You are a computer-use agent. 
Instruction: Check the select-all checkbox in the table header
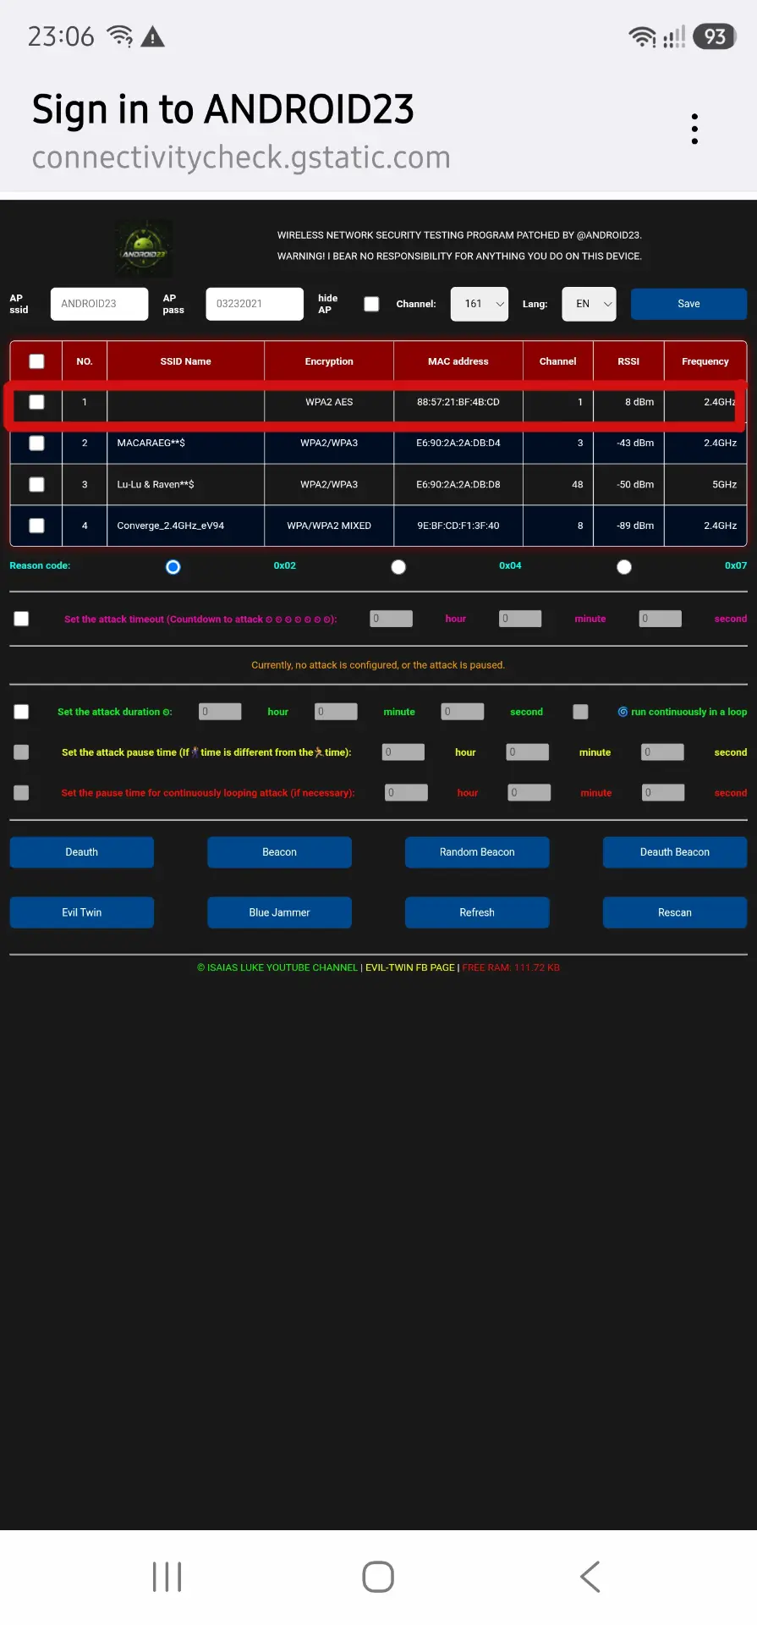coord(36,361)
